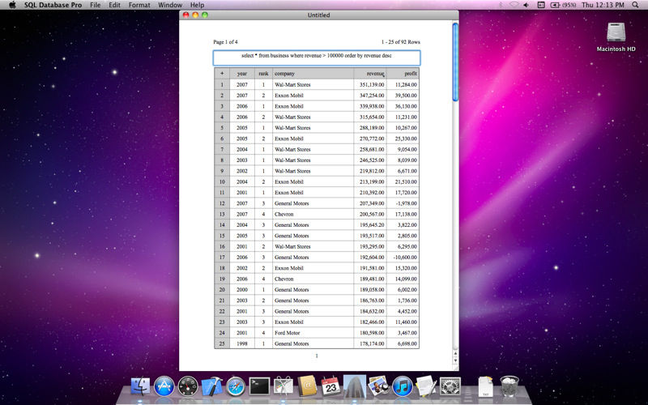Launch App Store from the dock
This screenshot has height=405, width=648.
[x=164, y=387]
